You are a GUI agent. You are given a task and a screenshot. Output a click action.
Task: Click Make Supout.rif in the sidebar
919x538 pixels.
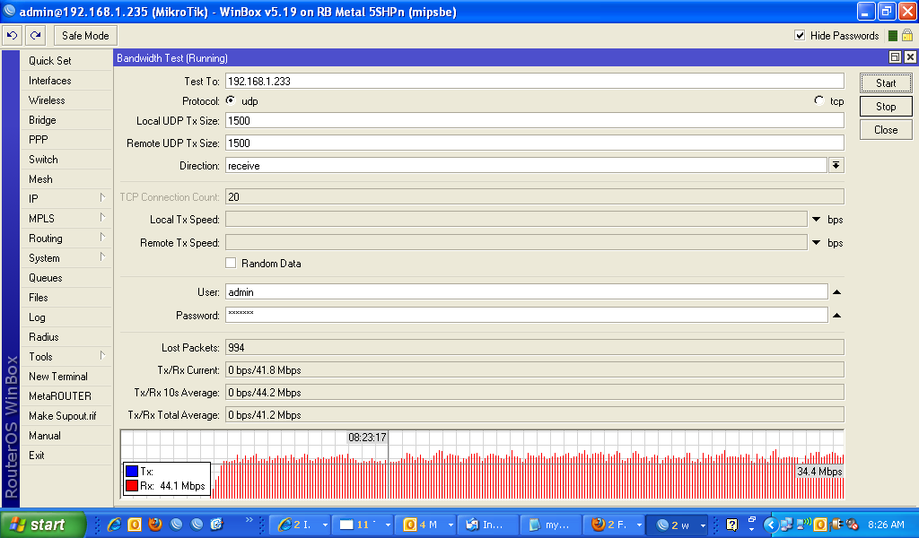tap(66, 416)
